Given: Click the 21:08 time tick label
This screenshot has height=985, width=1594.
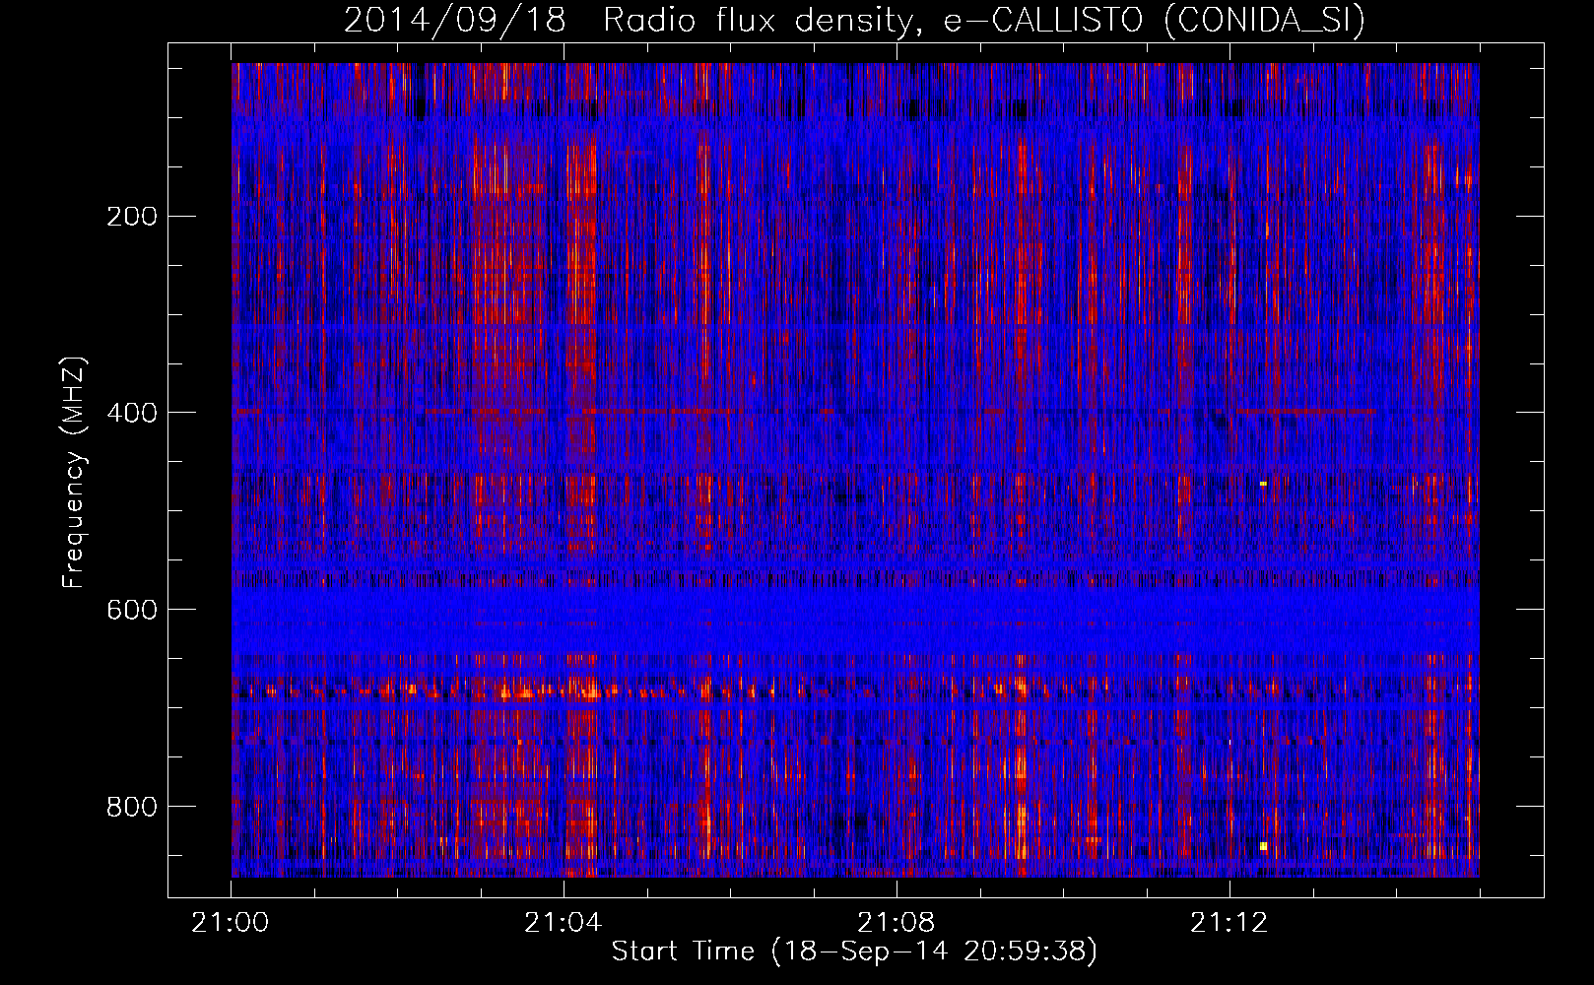Looking at the screenshot, I should pos(897,923).
